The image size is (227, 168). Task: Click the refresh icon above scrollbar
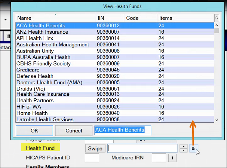coord(217,18)
